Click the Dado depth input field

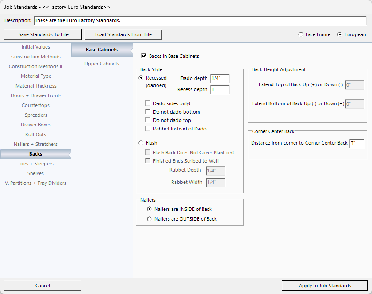pyautogui.click(x=220, y=79)
